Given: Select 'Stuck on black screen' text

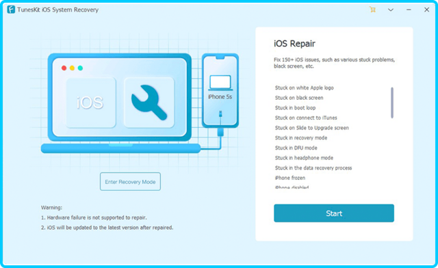Looking at the screenshot, I should point(299,98).
